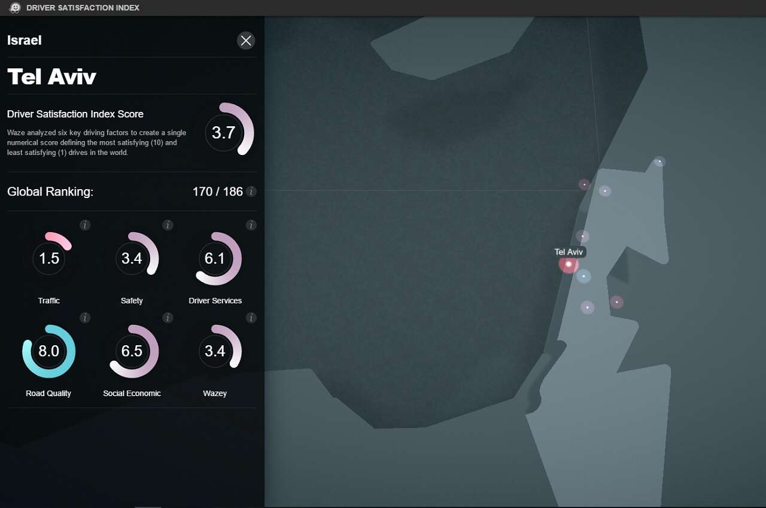This screenshot has height=508, width=766.
Task: Click the Road Quality 8.0 blue gauge
Action: pos(49,351)
